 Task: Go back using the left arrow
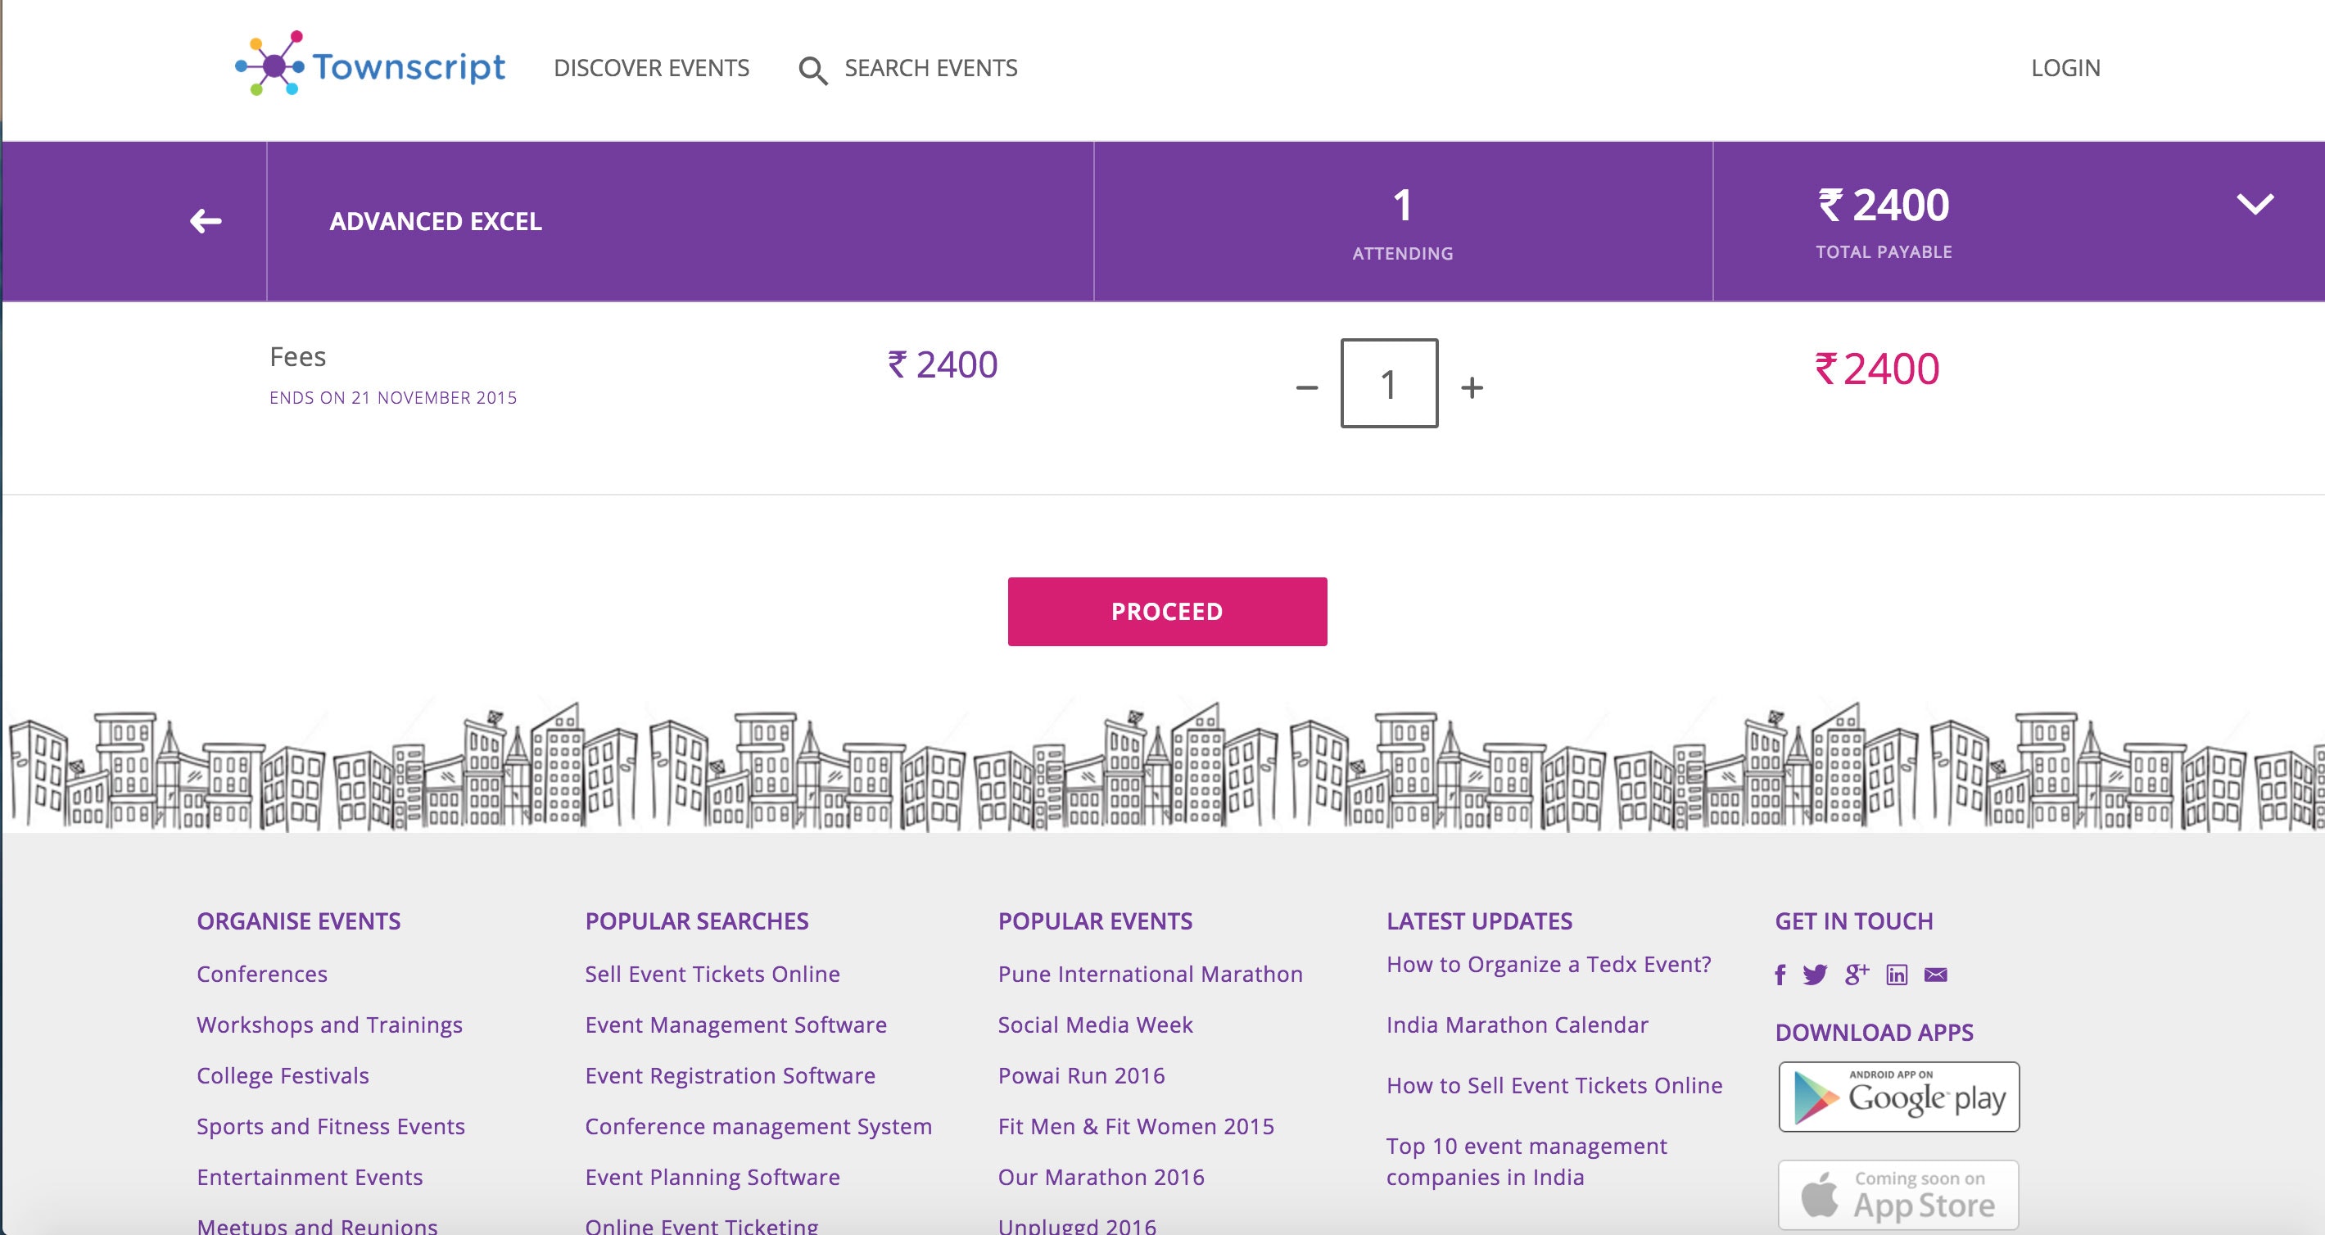(206, 221)
